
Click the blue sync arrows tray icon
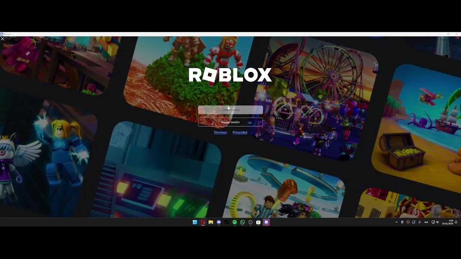[414, 222]
